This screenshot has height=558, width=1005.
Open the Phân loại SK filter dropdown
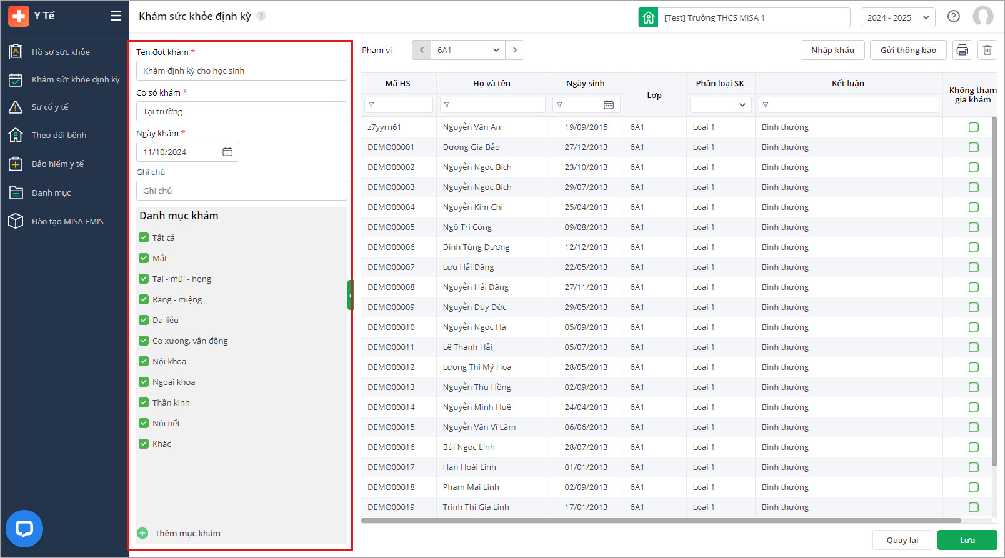(x=720, y=105)
